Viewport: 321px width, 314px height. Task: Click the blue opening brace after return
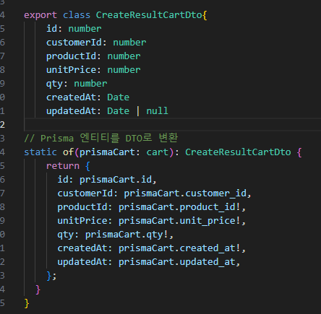pyautogui.click(x=87, y=166)
